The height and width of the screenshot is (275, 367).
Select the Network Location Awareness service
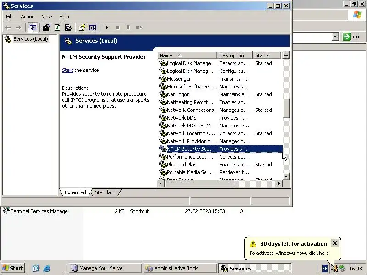pyautogui.click(x=220, y=133)
